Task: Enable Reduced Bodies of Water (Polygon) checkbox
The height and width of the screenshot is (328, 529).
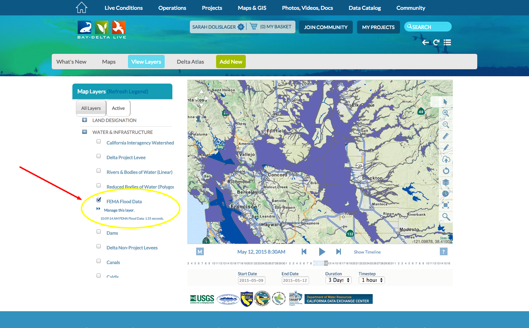Action: (x=99, y=186)
